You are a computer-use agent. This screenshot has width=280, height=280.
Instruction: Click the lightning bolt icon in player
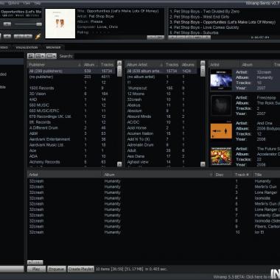click(x=38, y=37)
